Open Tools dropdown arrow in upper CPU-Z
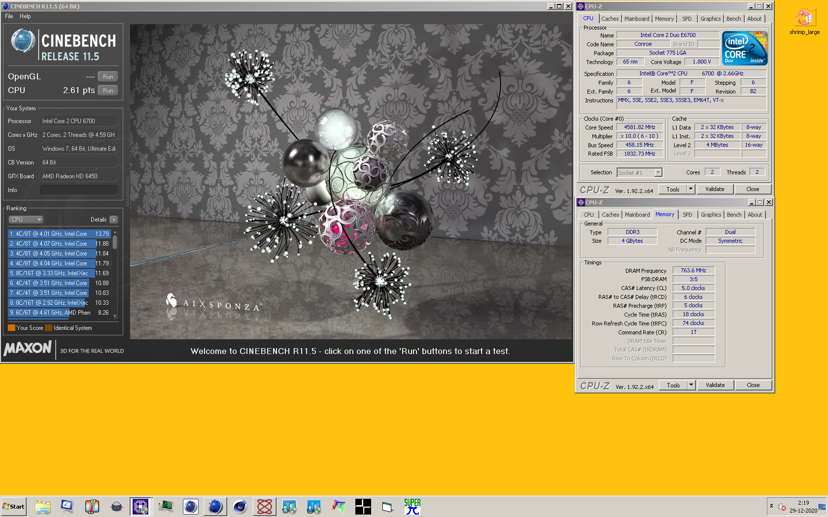 tap(690, 190)
